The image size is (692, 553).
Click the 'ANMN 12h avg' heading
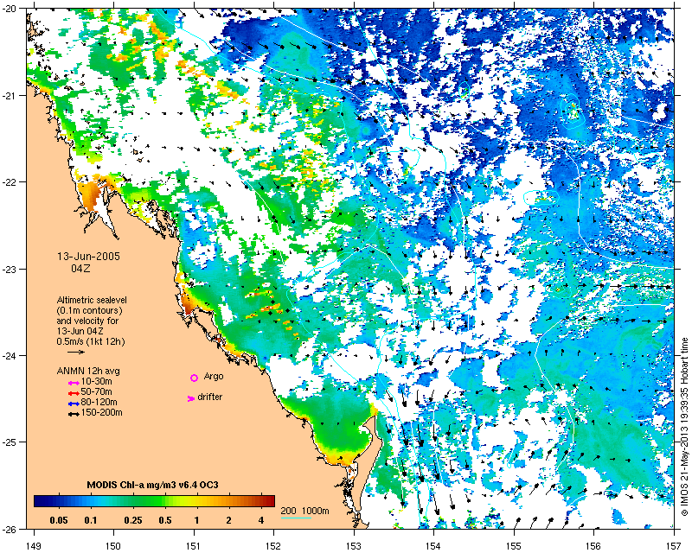pyautogui.click(x=88, y=371)
